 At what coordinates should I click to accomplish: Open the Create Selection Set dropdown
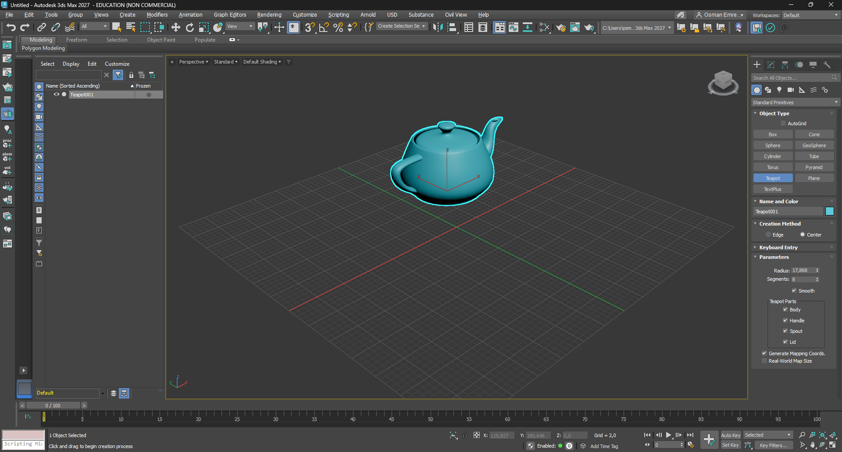tap(401, 26)
